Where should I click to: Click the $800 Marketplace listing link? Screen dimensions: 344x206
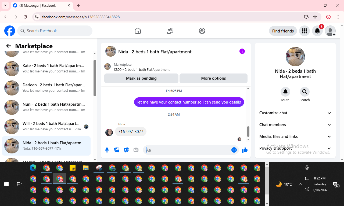coord(142,69)
